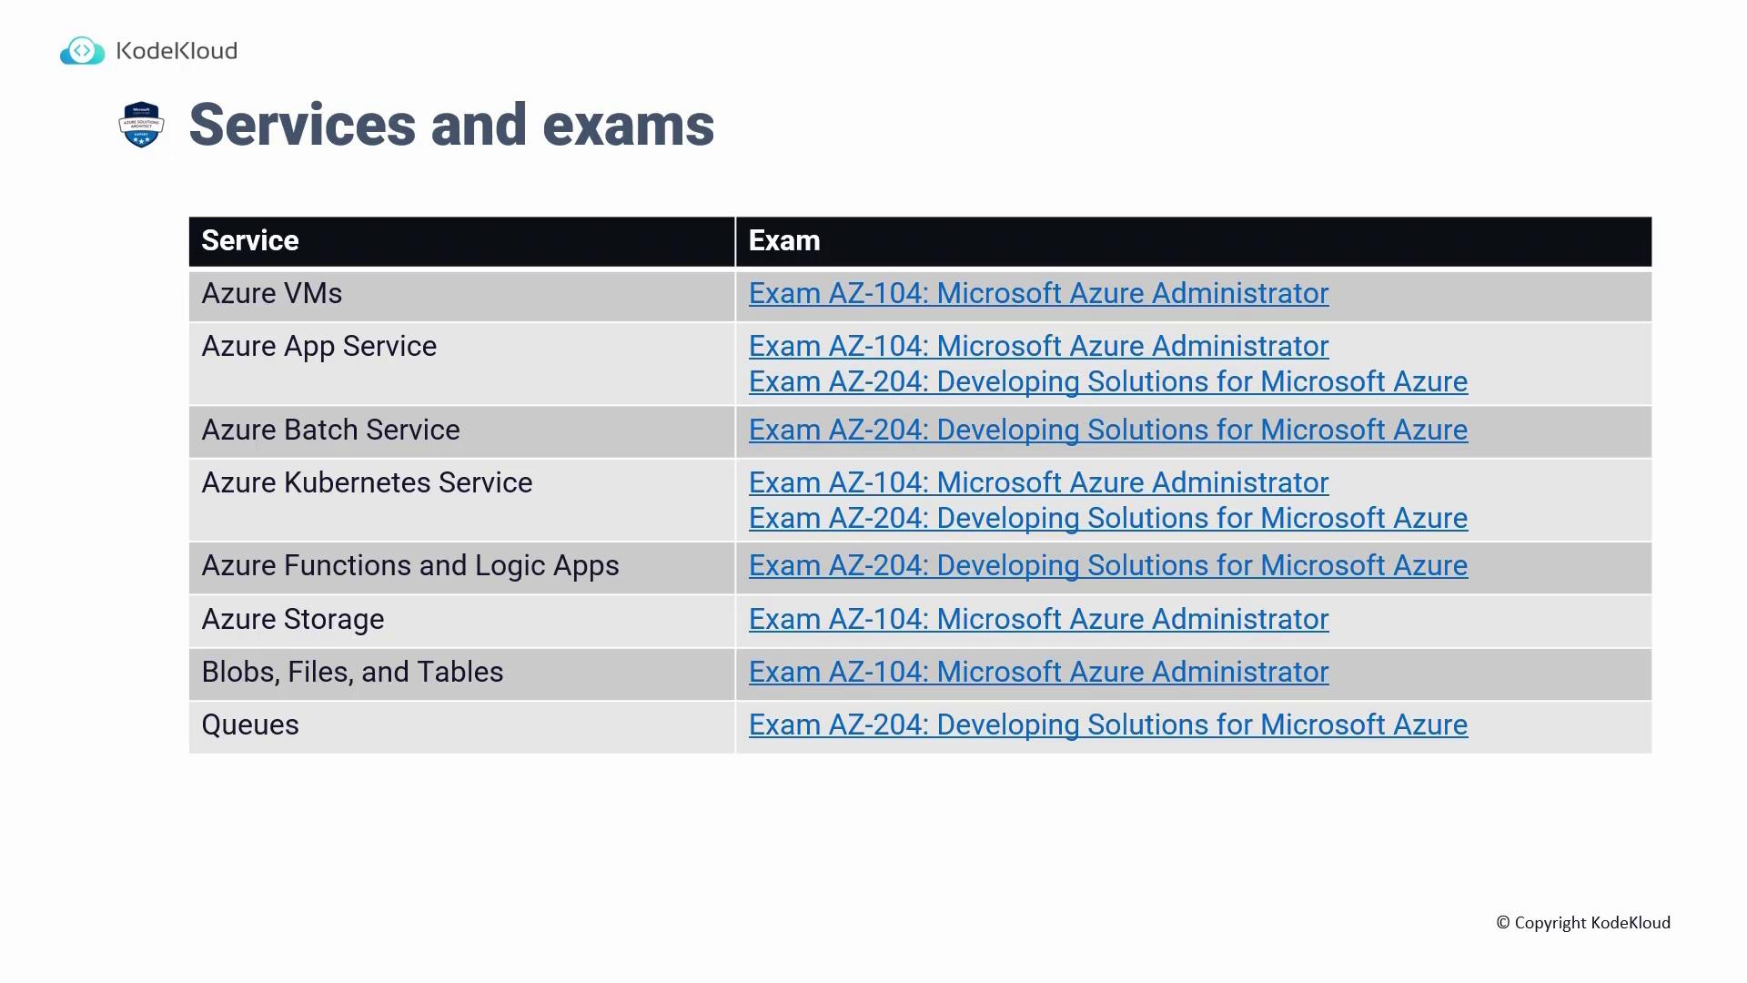Open the AZ-104 link for Azure Storage
This screenshot has width=1747, height=983.
pos(1037,619)
